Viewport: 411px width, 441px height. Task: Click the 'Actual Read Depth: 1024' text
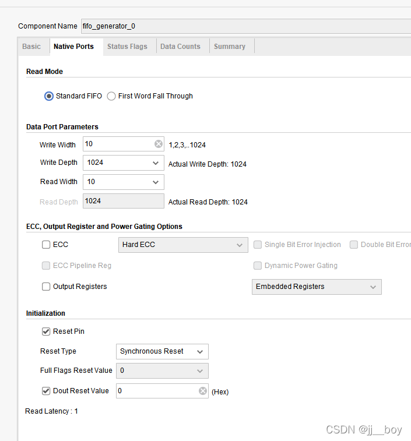tap(208, 202)
